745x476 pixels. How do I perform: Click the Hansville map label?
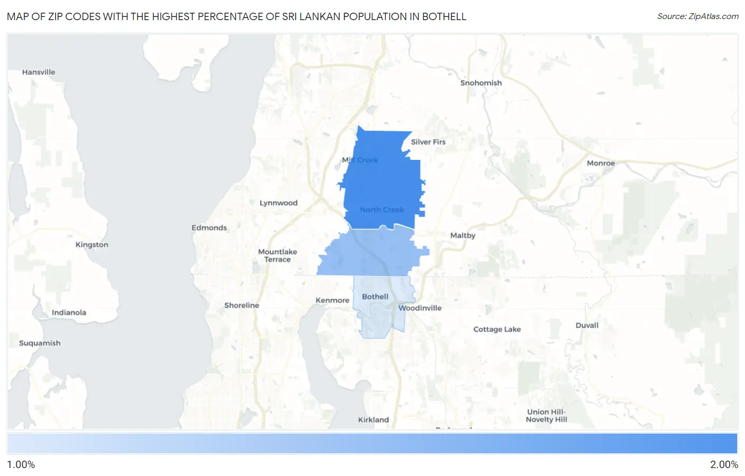[x=39, y=72]
